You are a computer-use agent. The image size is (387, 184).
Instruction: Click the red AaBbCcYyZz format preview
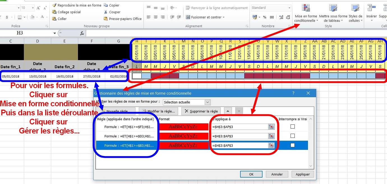point(184,127)
